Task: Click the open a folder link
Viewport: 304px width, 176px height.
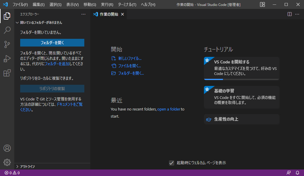Action: (169, 109)
